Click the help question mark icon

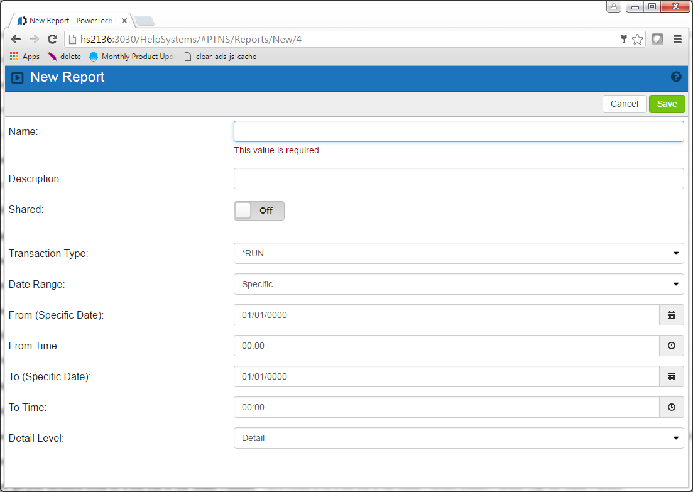pos(676,77)
